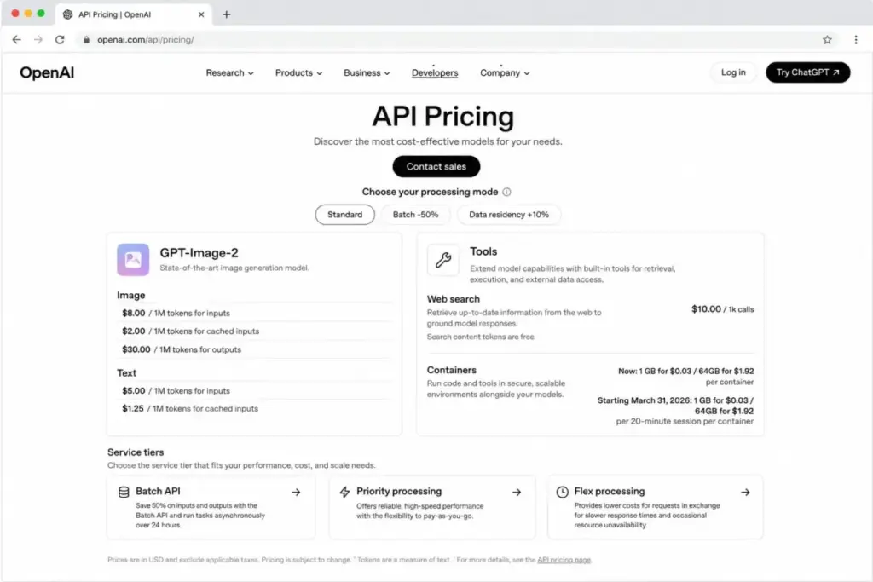Open the browser three-dot menu
873x582 pixels.
pos(856,39)
